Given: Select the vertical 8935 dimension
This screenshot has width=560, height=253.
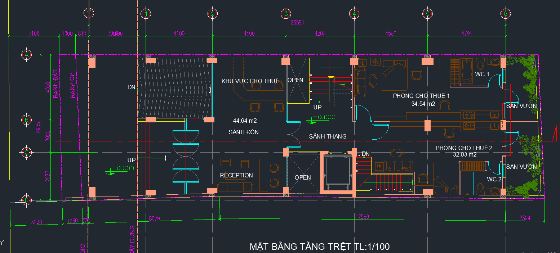Looking at the screenshot, I should coord(39,128).
